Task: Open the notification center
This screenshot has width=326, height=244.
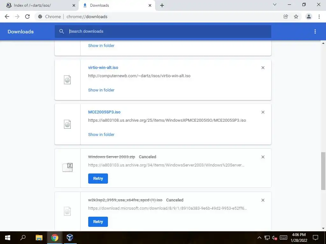Action: [315, 238]
